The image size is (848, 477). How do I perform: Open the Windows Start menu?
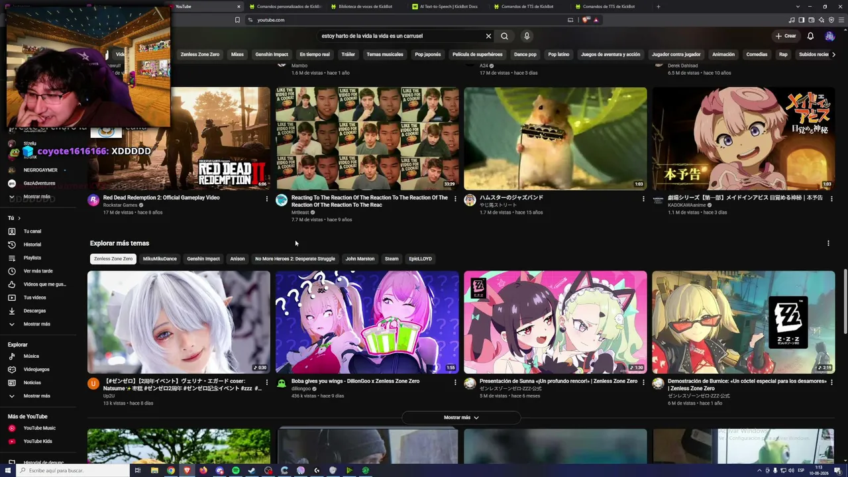point(7,470)
